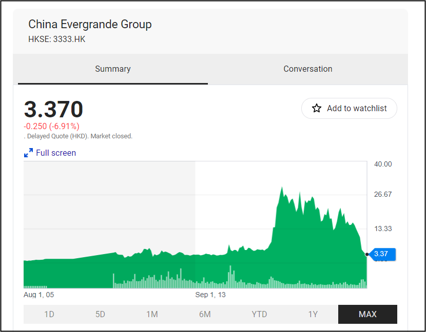This screenshot has height=332, width=426.
Task: Open the Summary tab
Action: pos(113,69)
